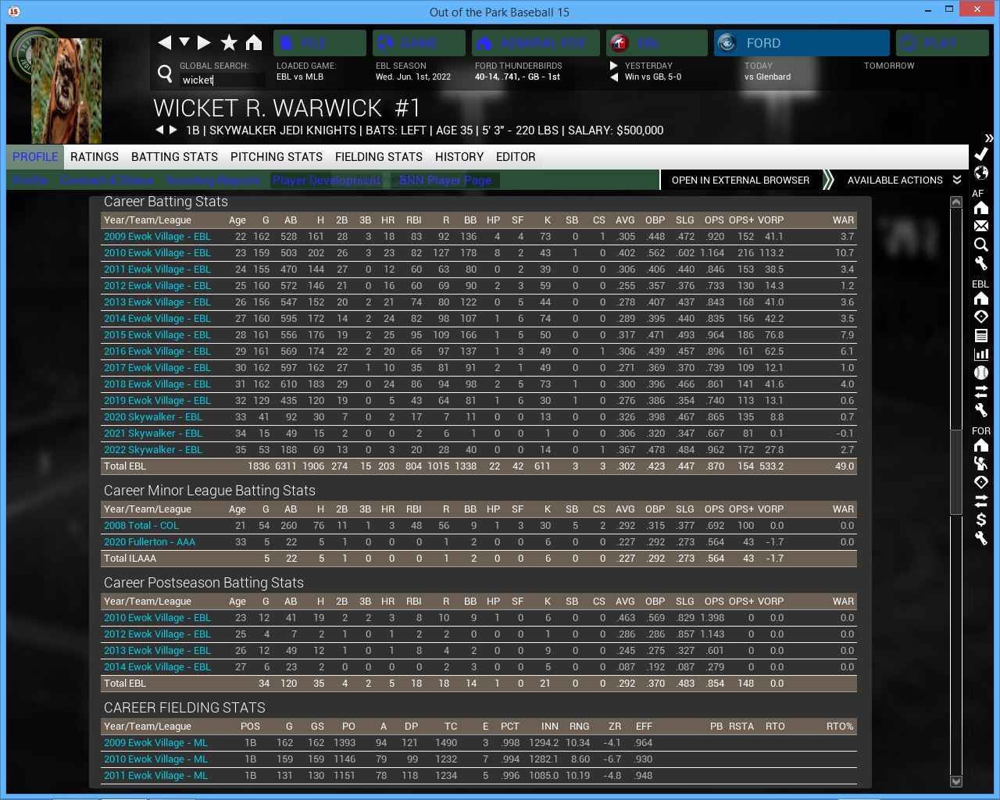The height and width of the screenshot is (800, 1000).
Task: Open the 2020 Fullerton - AAA link
Action: pos(149,542)
